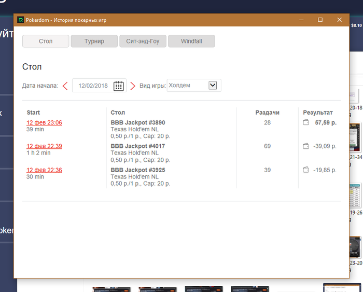Click hands count 39 in Раздачи column
This screenshot has height=292, width=363.
tap(268, 170)
